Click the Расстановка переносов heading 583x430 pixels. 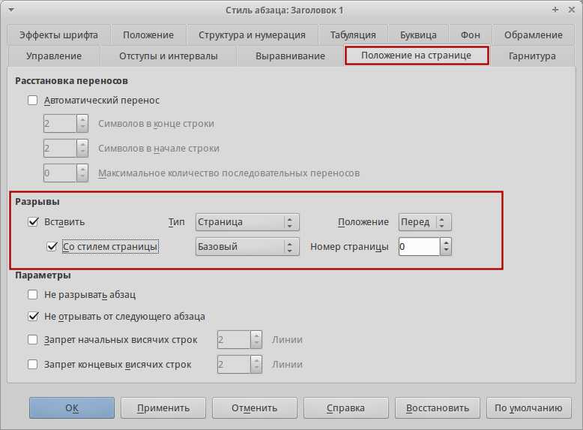tap(71, 81)
